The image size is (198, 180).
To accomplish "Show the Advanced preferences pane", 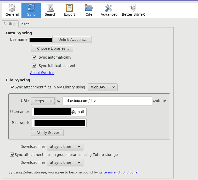I will point(109,10).
